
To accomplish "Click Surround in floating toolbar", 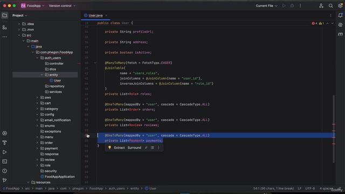I will (134, 148).
